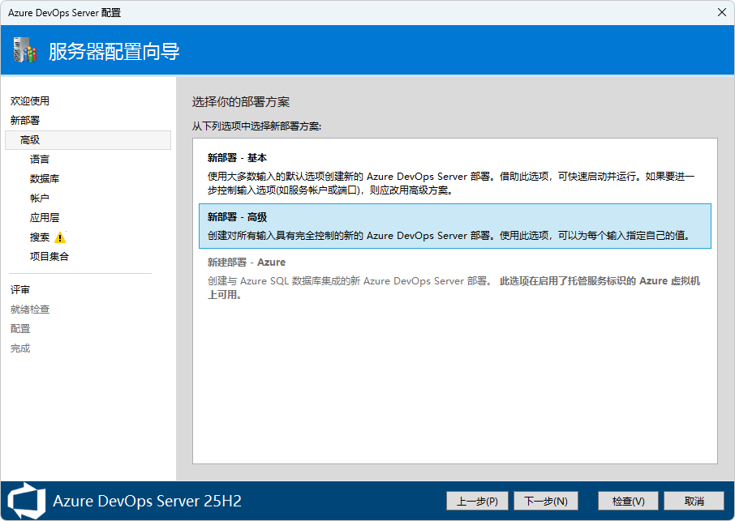Click the server wizard icon in header

click(x=25, y=51)
